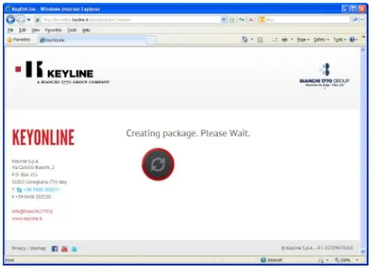
Task: Open the Tools menu in menu bar
Action: (x=72, y=30)
